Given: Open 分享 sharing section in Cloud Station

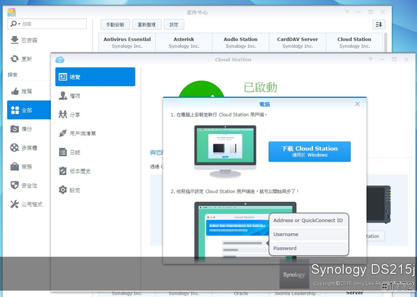Looking at the screenshot, I should tap(95, 114).
